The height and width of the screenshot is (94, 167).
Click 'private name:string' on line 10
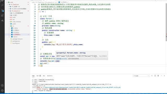51,26
